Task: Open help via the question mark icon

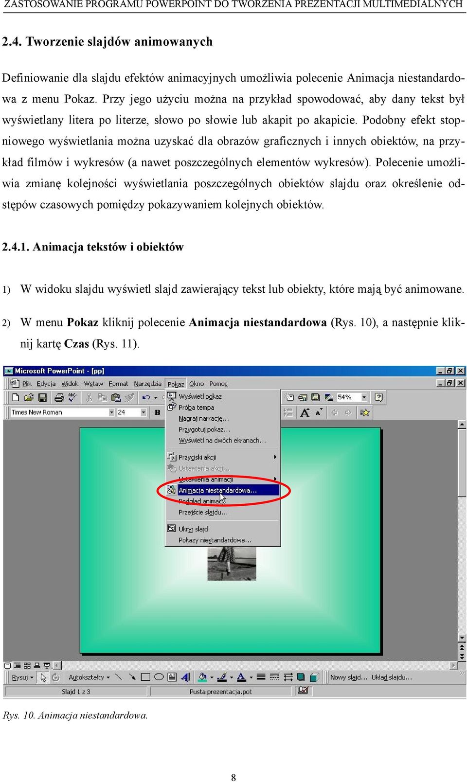Action: tap(378, 397)
